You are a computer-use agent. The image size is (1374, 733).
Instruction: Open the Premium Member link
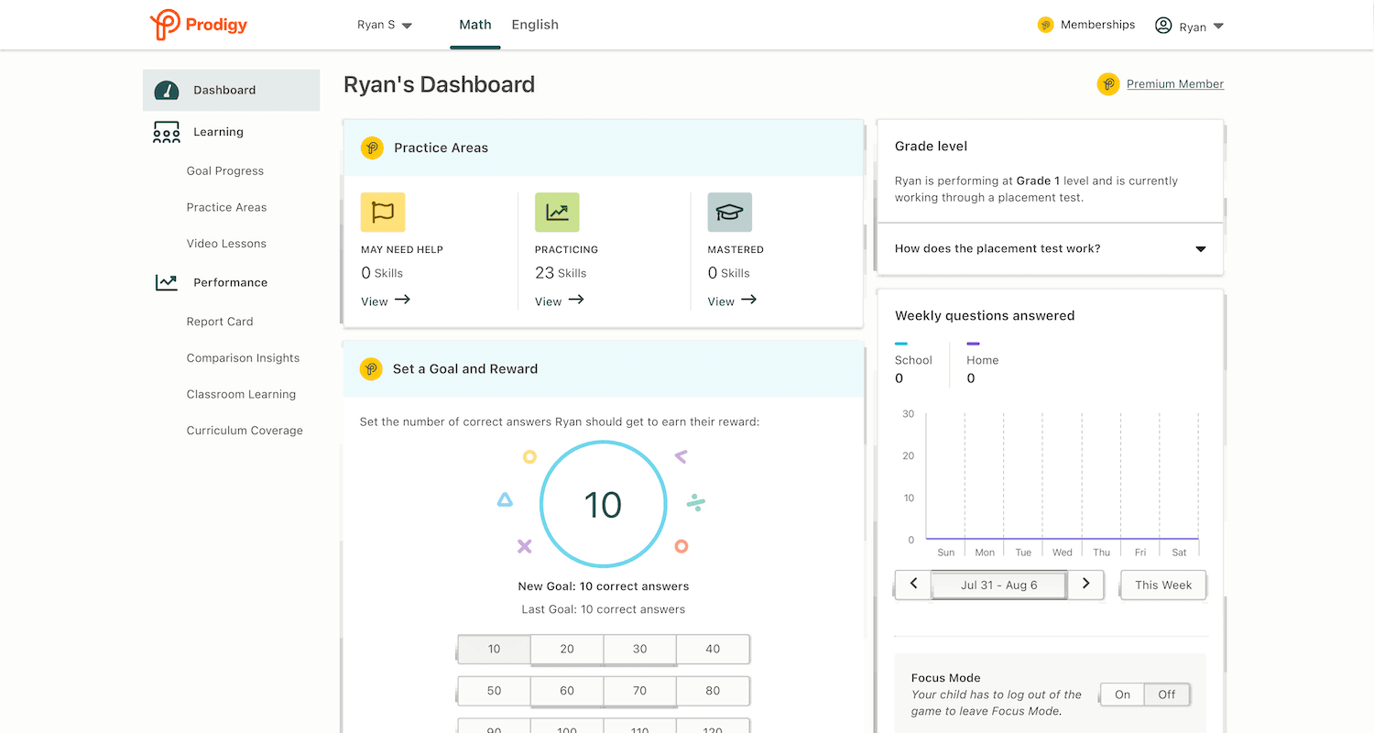click(1174, 84)
